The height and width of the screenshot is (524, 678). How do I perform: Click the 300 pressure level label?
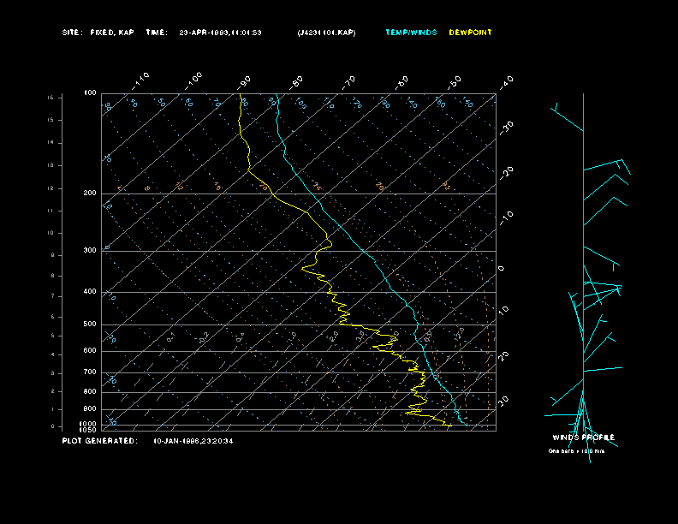point(90,251)
